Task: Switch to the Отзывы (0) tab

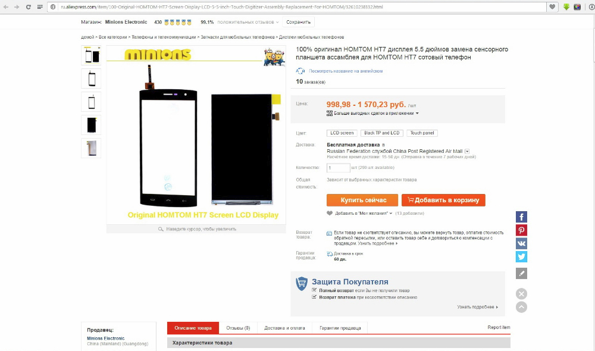Action: (x=238, y=328)
